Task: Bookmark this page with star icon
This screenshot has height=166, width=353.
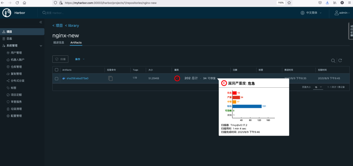Action: tap(289, 3)
